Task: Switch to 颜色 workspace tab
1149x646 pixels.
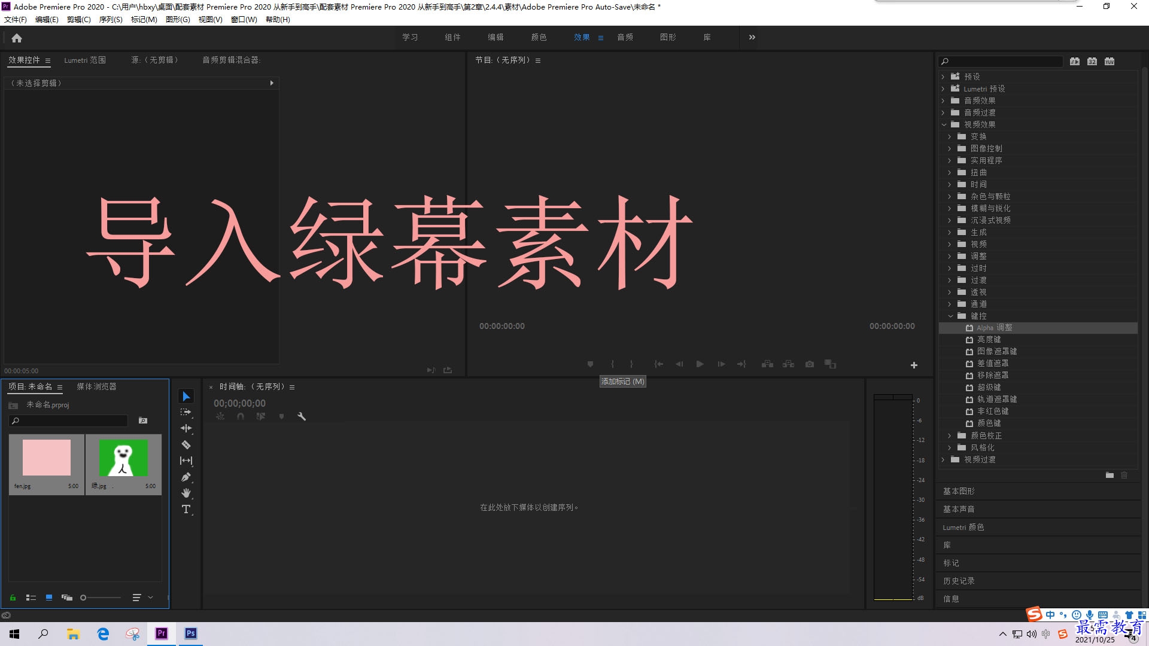Action: (539, 37)
